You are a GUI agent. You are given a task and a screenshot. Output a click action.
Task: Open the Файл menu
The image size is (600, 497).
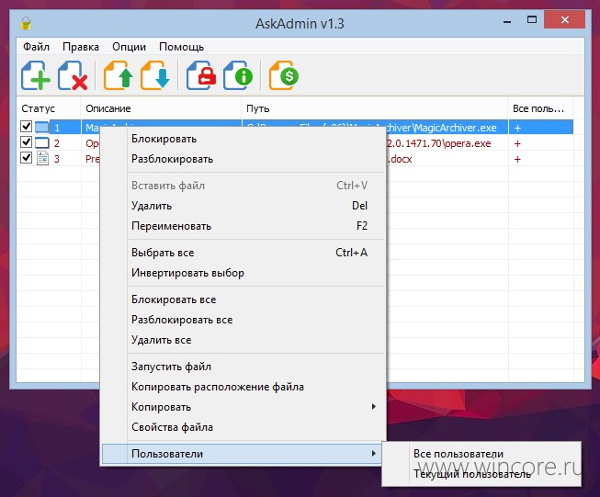pos(36,47)
